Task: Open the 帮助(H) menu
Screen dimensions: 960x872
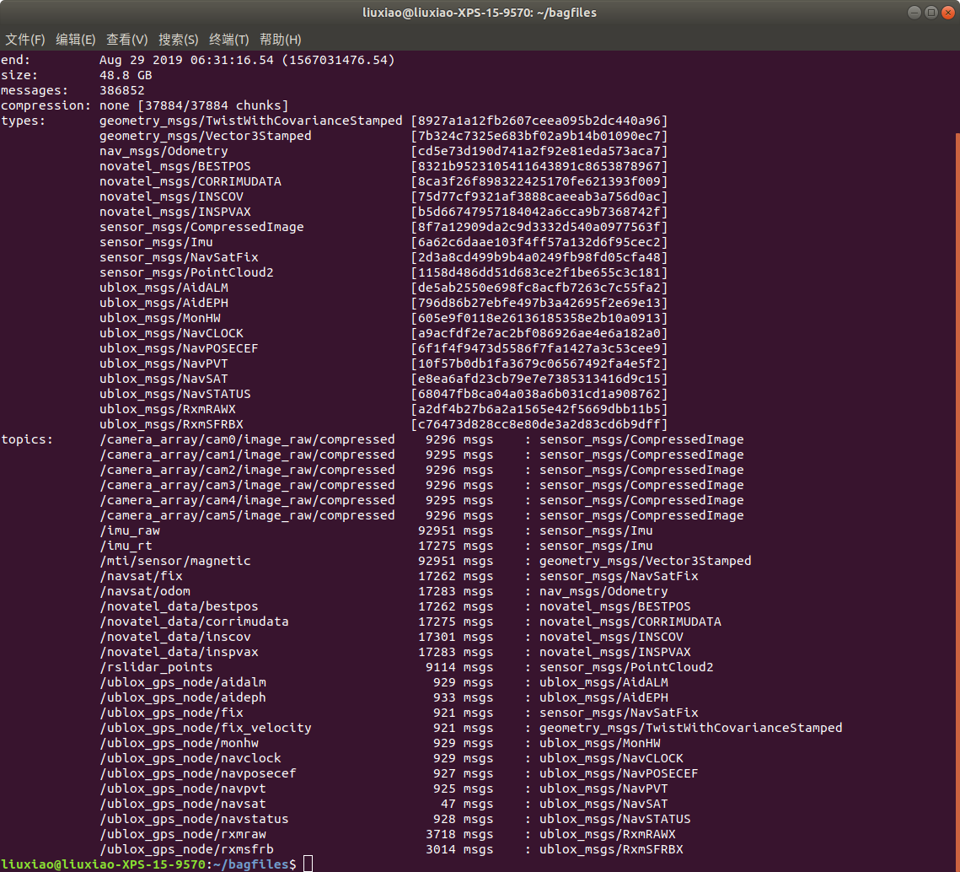Action: tap(281, 40)
